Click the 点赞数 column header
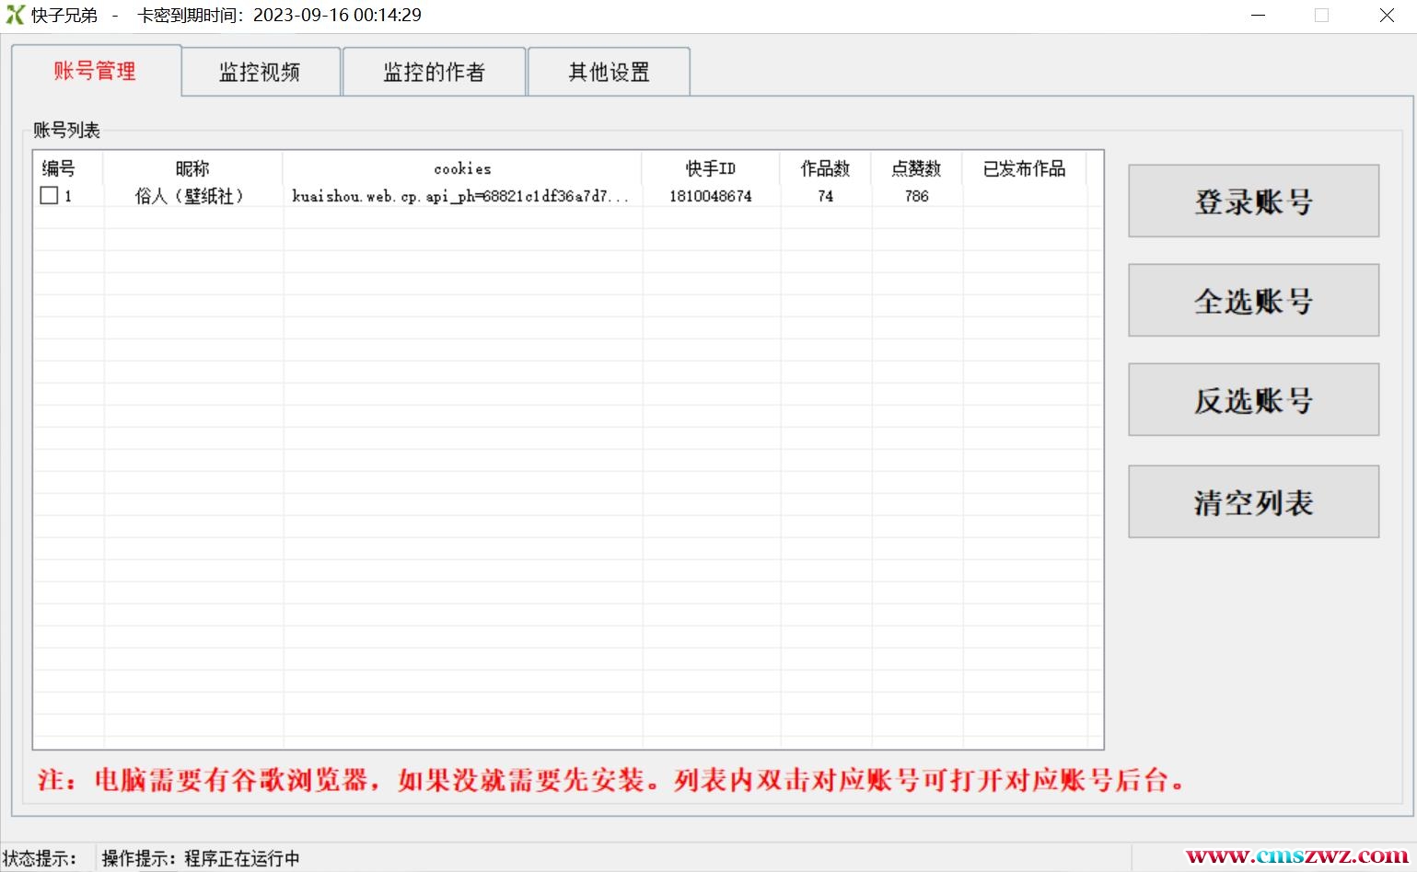The image size is (1417, 872). (916, 168)
